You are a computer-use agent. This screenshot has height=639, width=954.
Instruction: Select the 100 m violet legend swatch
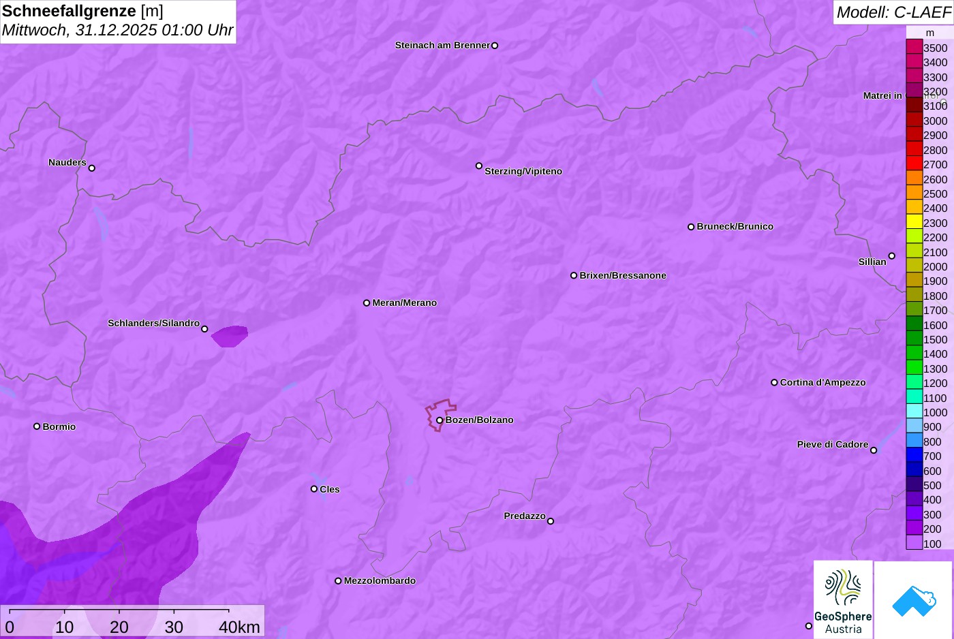[914, 542]
